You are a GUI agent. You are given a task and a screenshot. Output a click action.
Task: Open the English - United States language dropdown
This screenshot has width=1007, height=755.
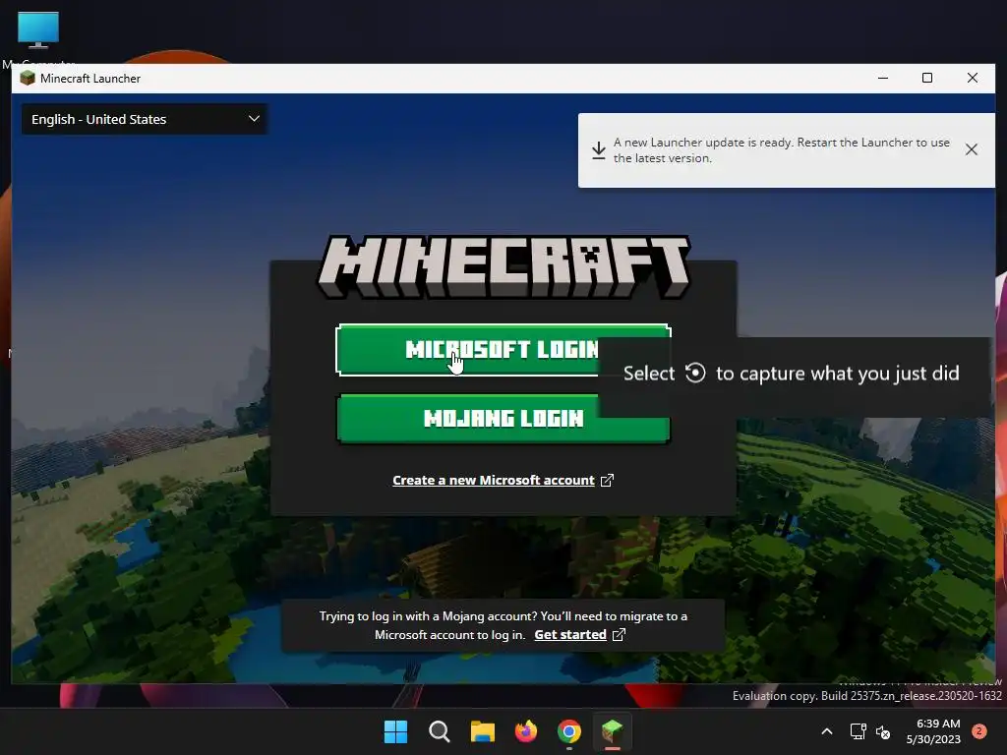point(145,119)
